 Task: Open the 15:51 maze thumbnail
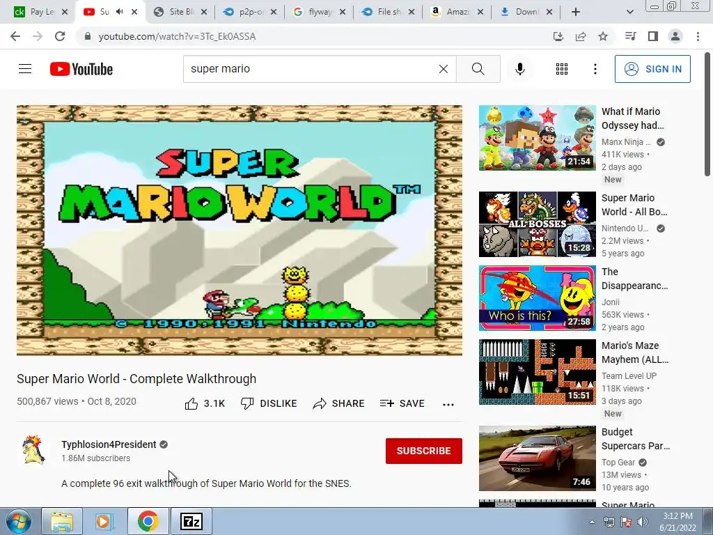[x=537, y=372]
